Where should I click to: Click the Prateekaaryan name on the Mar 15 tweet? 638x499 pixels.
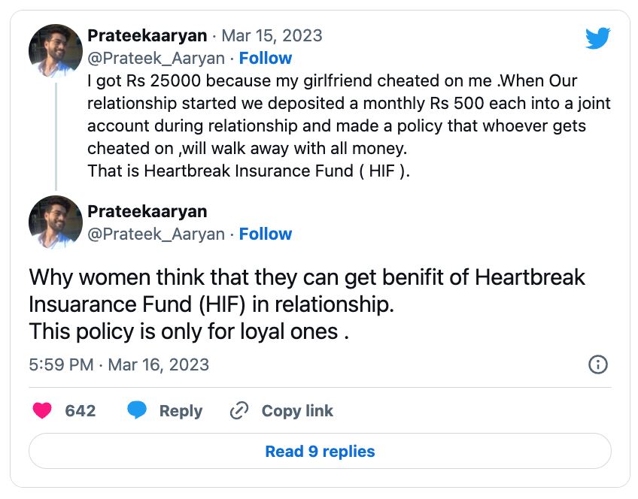[147, 35]
